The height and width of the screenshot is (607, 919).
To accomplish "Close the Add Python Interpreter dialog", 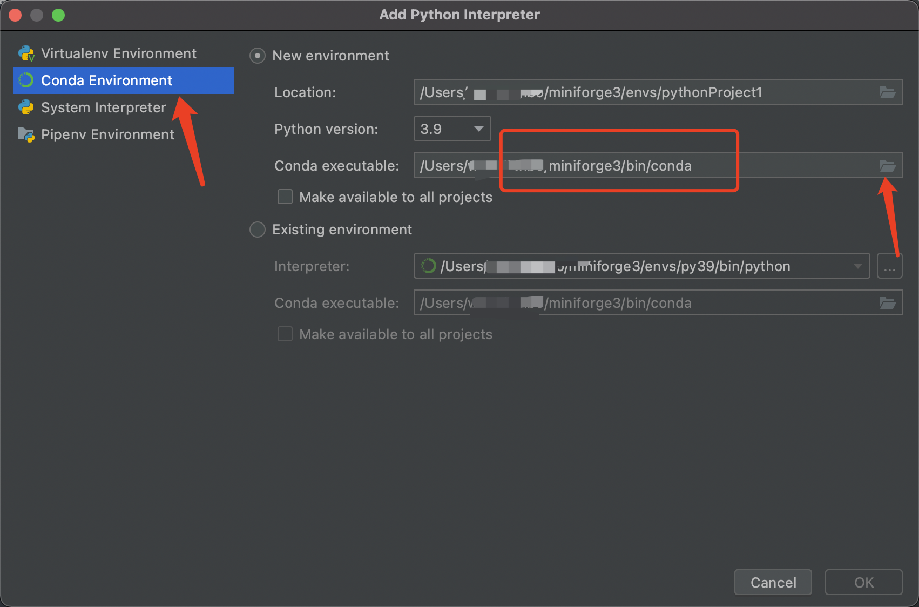I will tap(15, 15).
